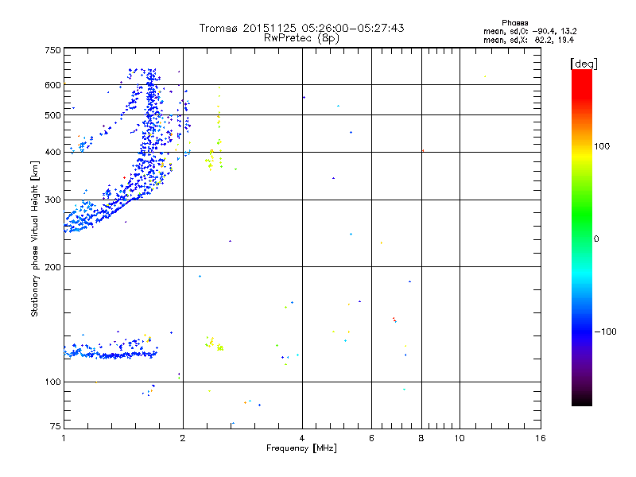This screenshot has width=636, height=477.
Task: Click the x-axis tick label '10'
Action: click(x=460, y=438)
